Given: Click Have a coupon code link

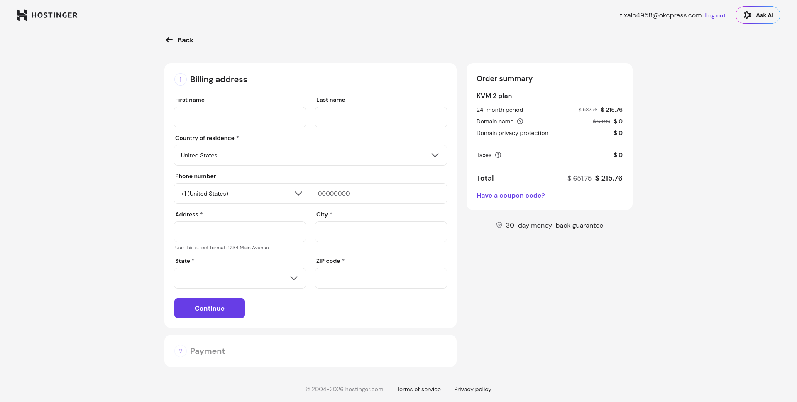Looking at the screenshot, I should (511, 196).
